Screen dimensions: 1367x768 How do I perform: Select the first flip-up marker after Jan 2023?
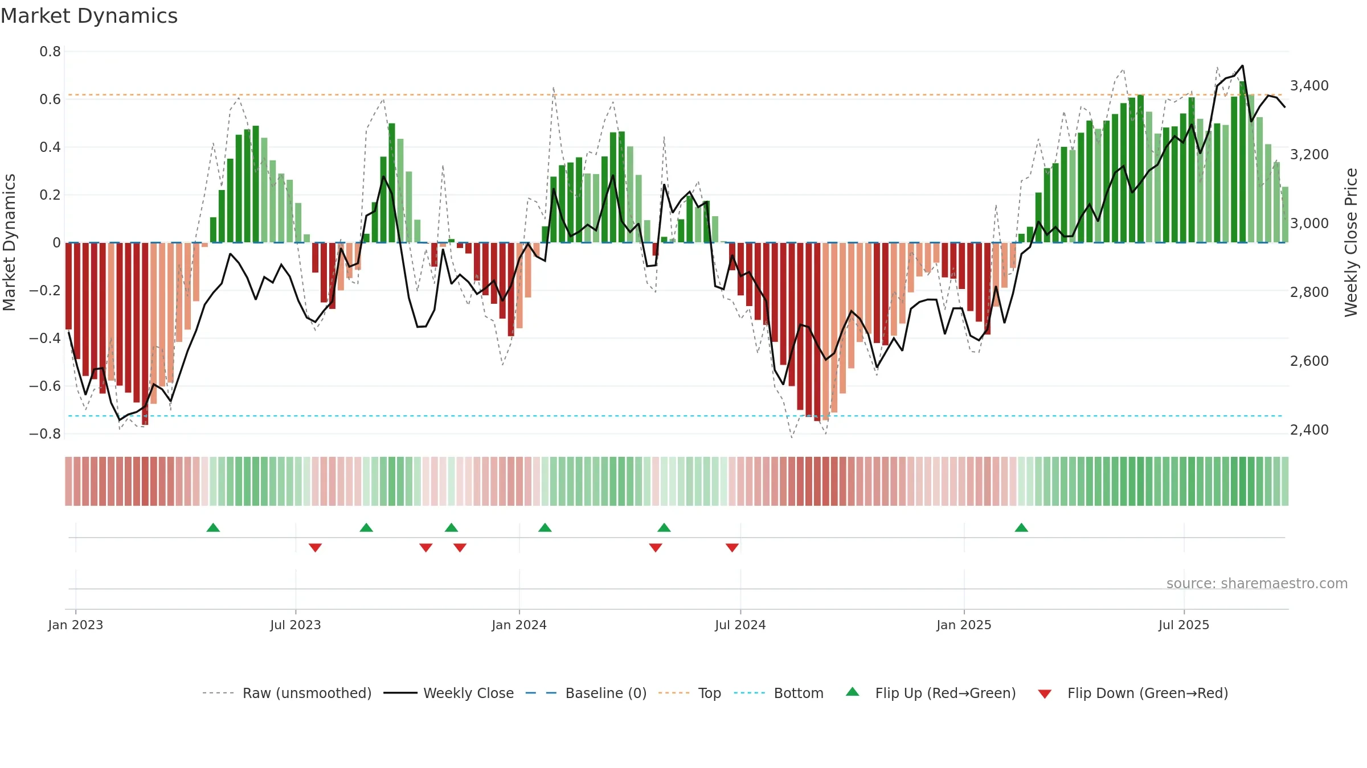click(213, 527)
